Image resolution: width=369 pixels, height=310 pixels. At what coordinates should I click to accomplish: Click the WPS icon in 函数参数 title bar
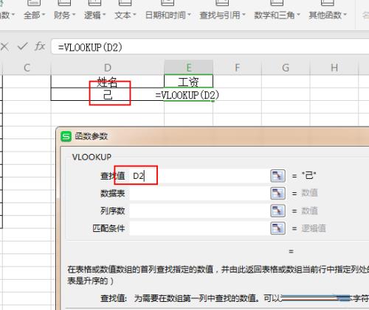pyautogui.click(x=66, y=136)
